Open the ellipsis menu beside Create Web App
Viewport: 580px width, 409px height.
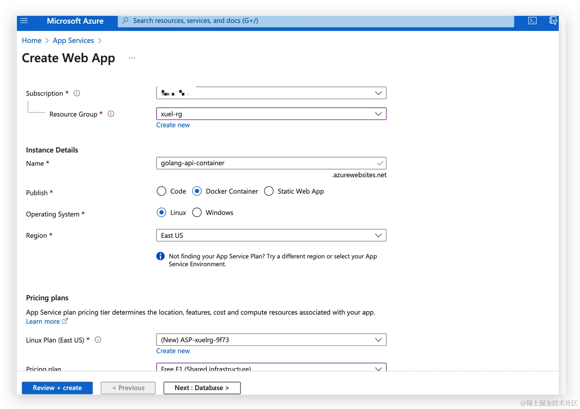(132, 58)
